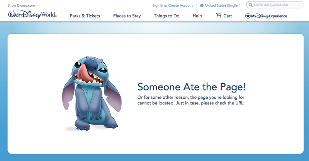Open the Help menu
Screen dimensions: 309x161
(x=197, y=16)
